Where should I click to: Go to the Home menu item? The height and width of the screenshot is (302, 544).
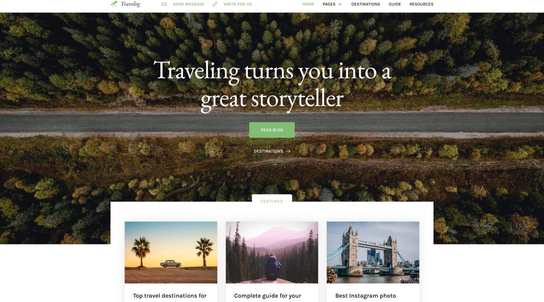coord(308,4)
